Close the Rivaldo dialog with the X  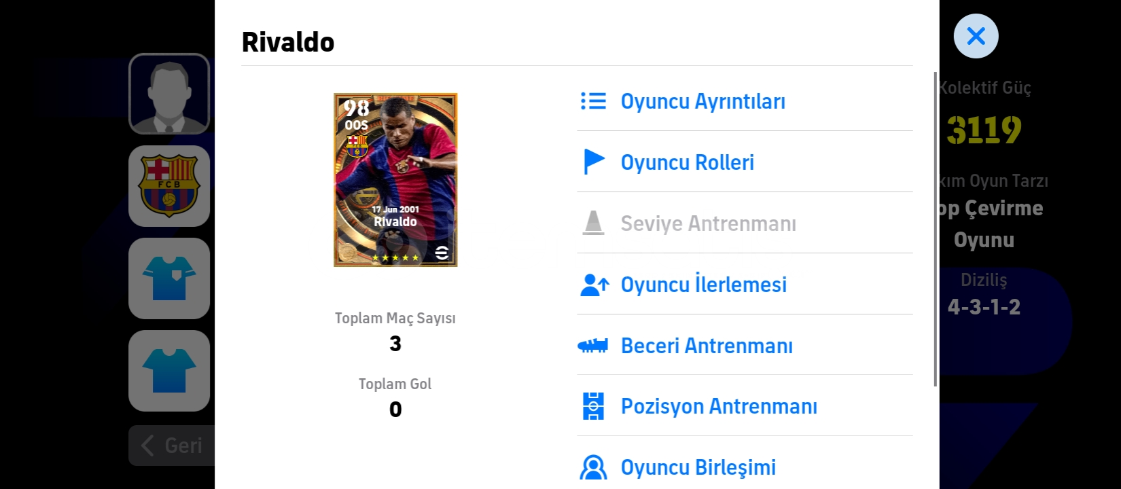[976, 36]
